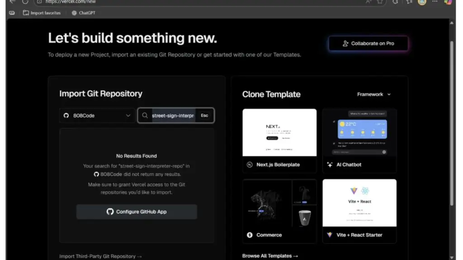Click the Configure GitHub App button
463x260 pixels.
pyautogui.click(x=137, y=212)
